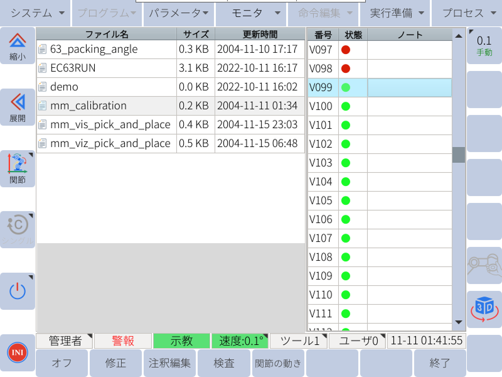Open the 3D view icon

(x=484, y=309)
